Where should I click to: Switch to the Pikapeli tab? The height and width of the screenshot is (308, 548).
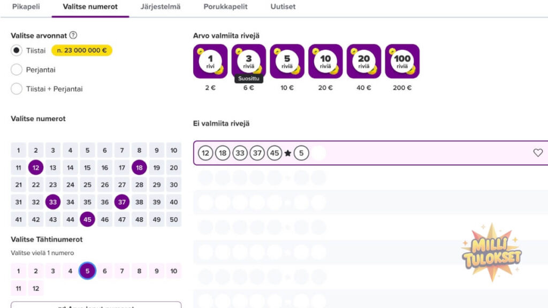pos(26,7)
